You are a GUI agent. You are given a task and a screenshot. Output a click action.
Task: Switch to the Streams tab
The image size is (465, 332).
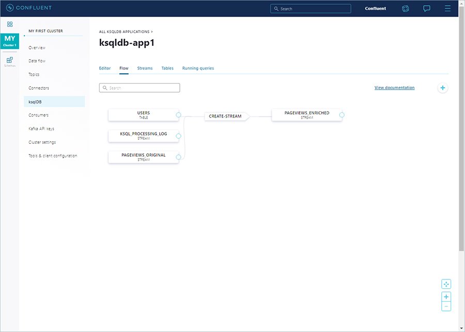point(145,68)
